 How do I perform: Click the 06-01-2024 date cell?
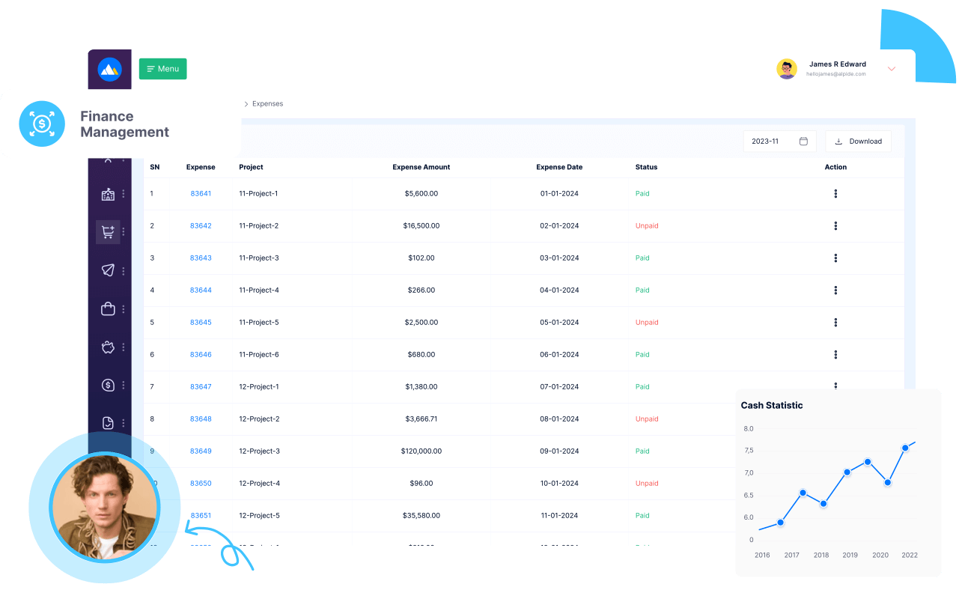559,354
